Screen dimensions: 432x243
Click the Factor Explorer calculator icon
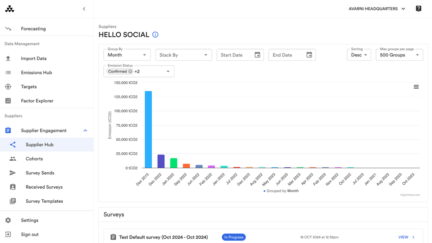click(x=8, y=101)
